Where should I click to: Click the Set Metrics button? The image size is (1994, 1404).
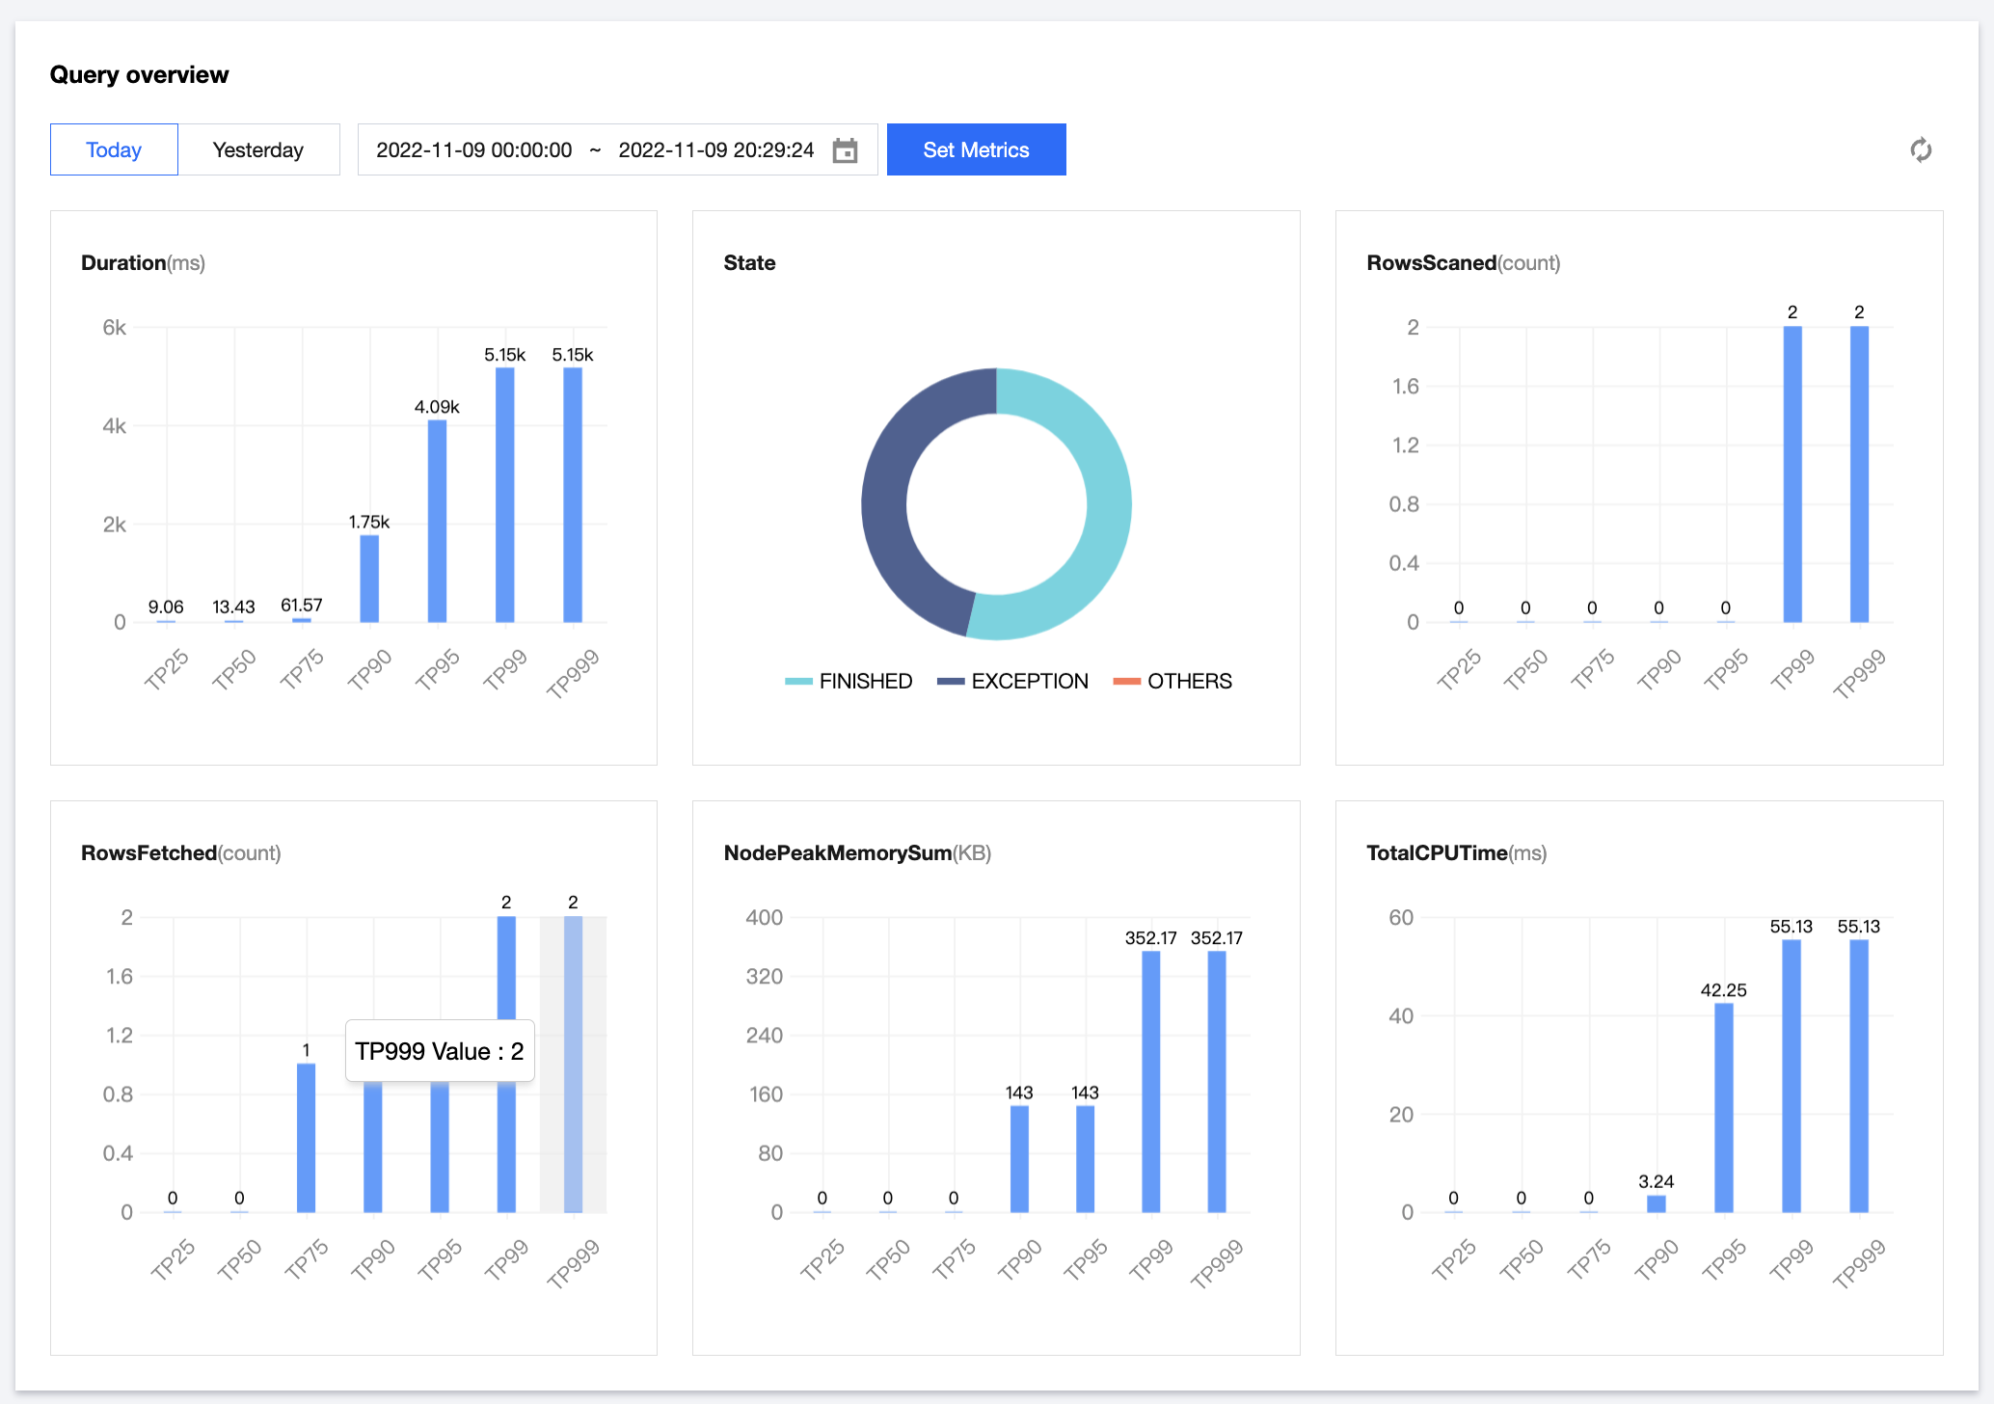tap(976, 150)
